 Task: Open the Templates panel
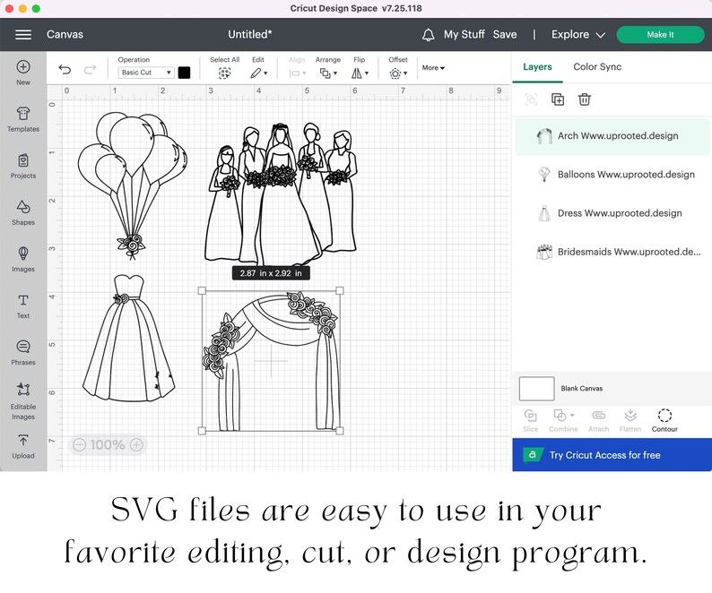[23, 119]
